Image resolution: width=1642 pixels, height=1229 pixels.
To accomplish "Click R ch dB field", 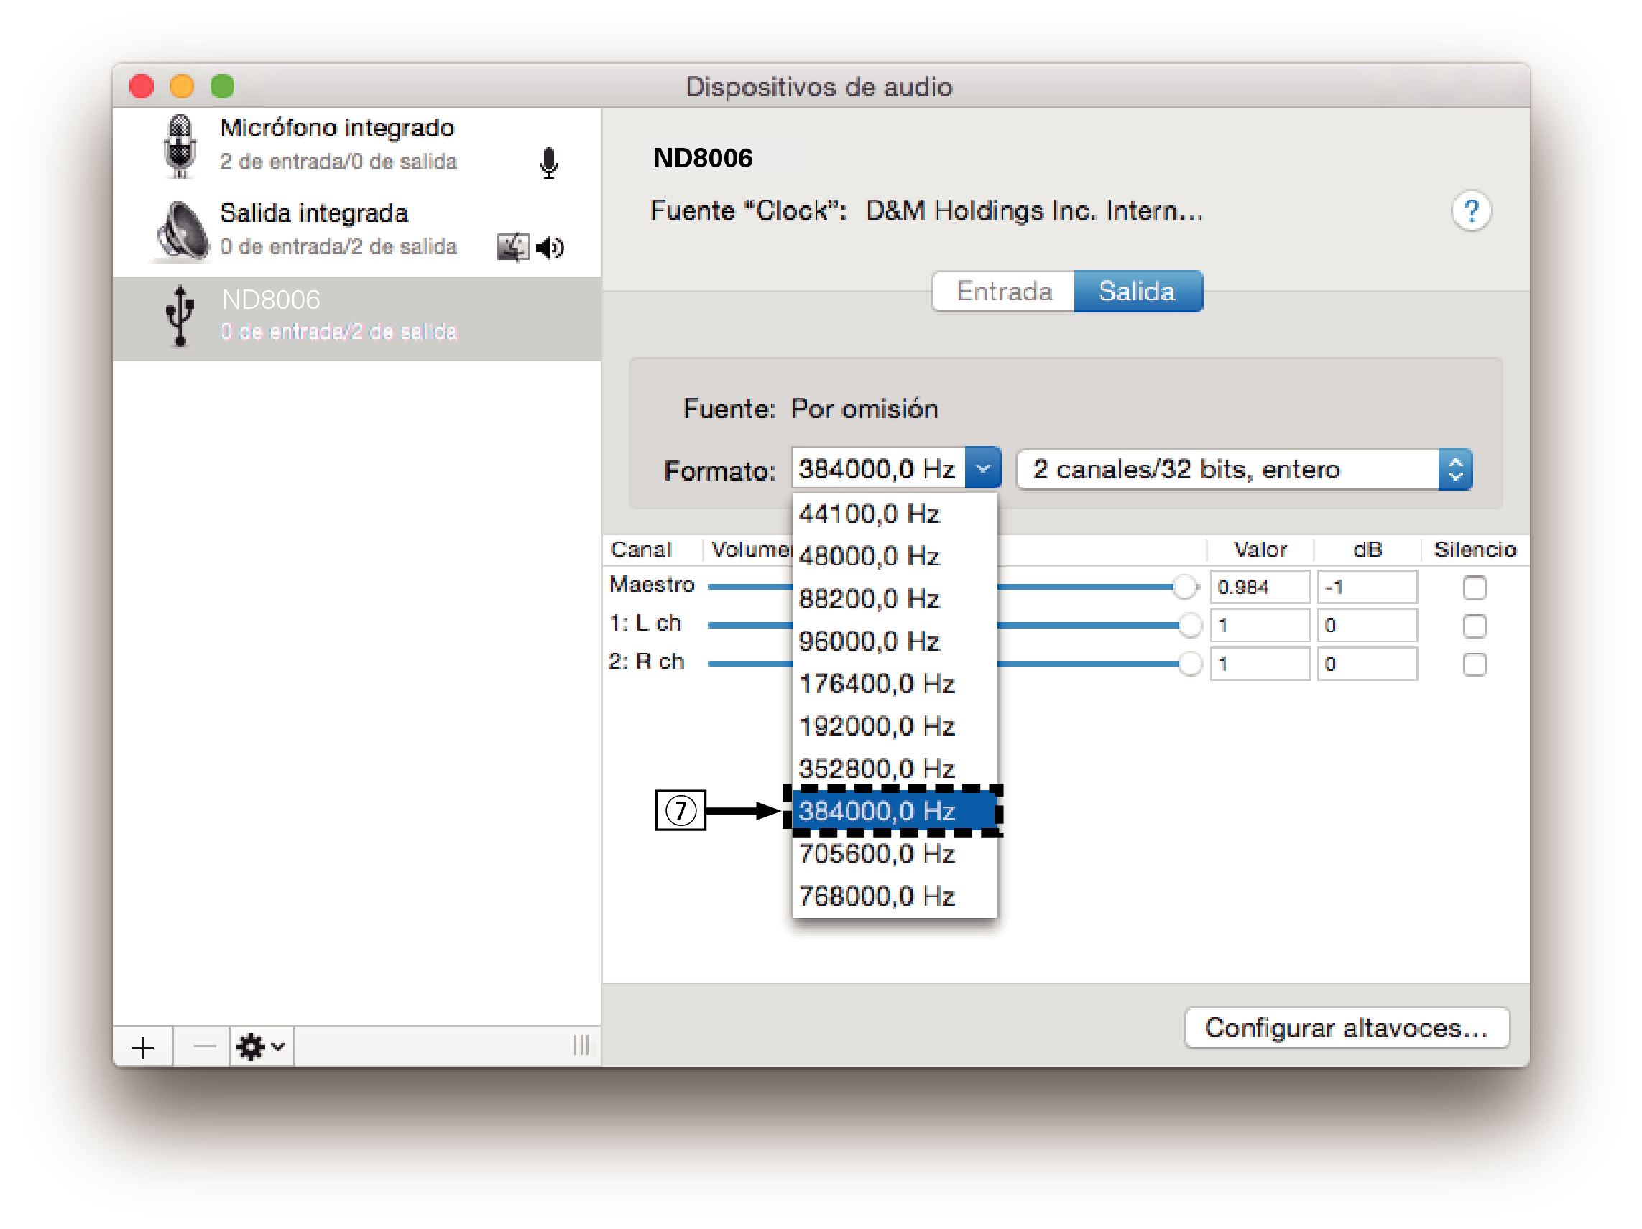I will (1367, 664).
